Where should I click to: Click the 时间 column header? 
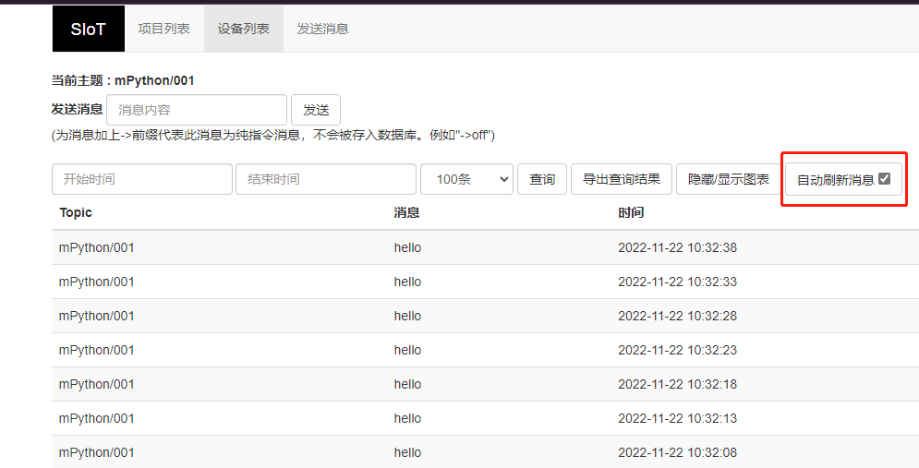(x=631, y=212)
